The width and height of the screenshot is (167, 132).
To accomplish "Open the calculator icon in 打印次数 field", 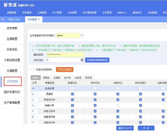I will 82,60.
